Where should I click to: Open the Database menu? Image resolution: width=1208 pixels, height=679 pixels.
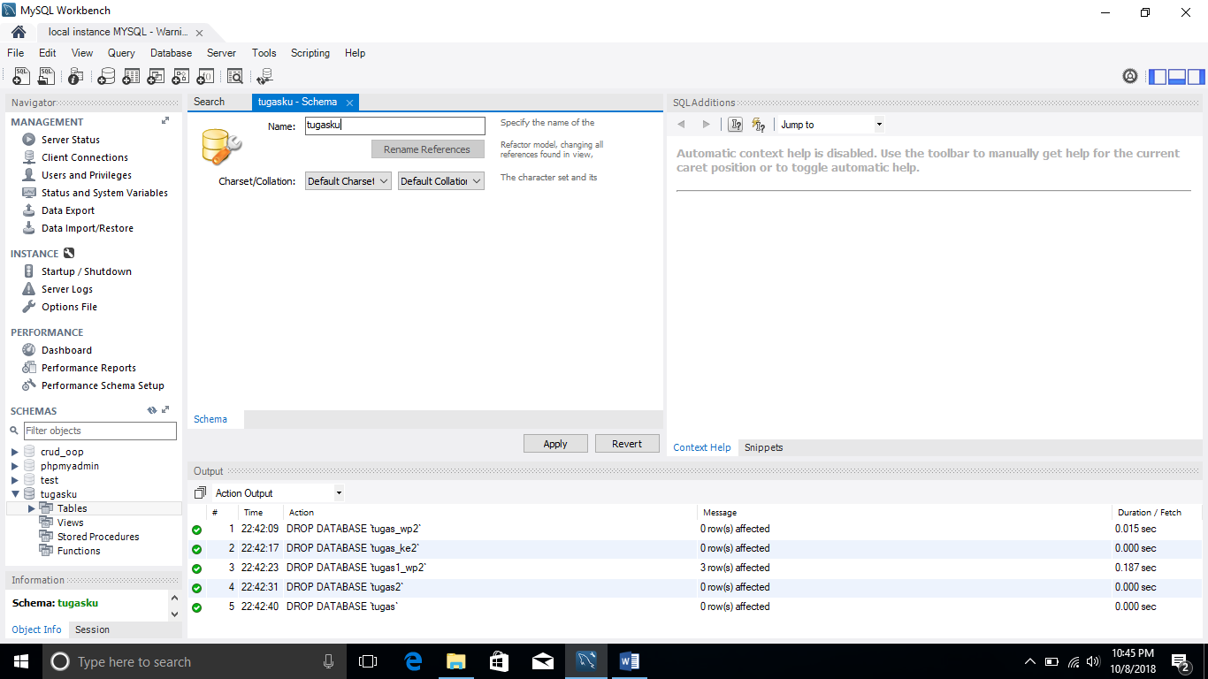[171, 53]
